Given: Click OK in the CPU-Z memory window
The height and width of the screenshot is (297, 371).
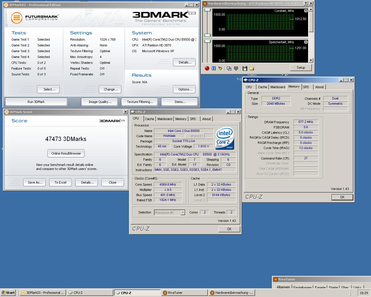Looking at the screenshot, I should [x=342, y=197].
